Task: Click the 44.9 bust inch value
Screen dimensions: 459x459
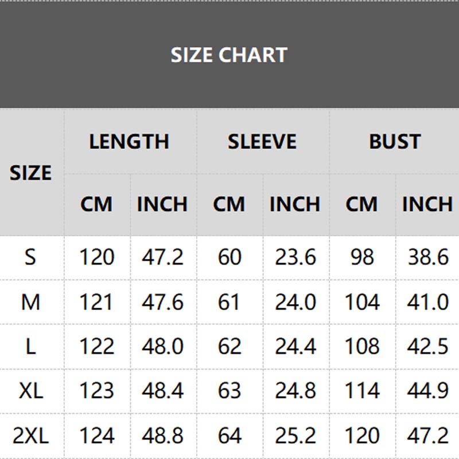Action: [x=427, y=391]
